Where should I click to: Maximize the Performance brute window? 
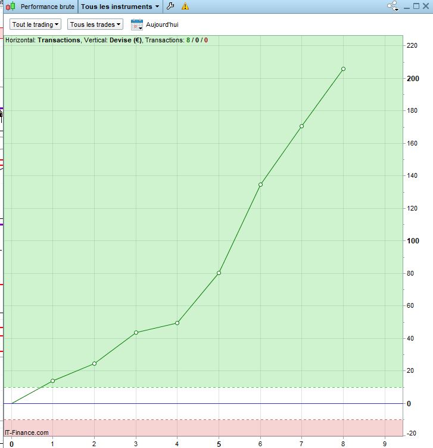416,6
